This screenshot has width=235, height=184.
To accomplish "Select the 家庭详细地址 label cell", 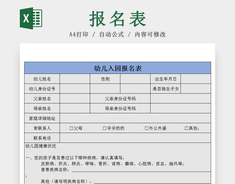I will click(x=42, y=118).
